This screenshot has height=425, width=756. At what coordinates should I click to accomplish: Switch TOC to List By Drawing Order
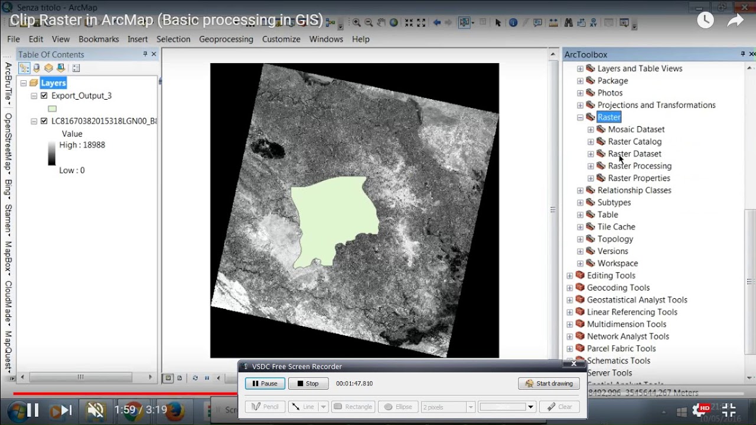tap(24, 68)
